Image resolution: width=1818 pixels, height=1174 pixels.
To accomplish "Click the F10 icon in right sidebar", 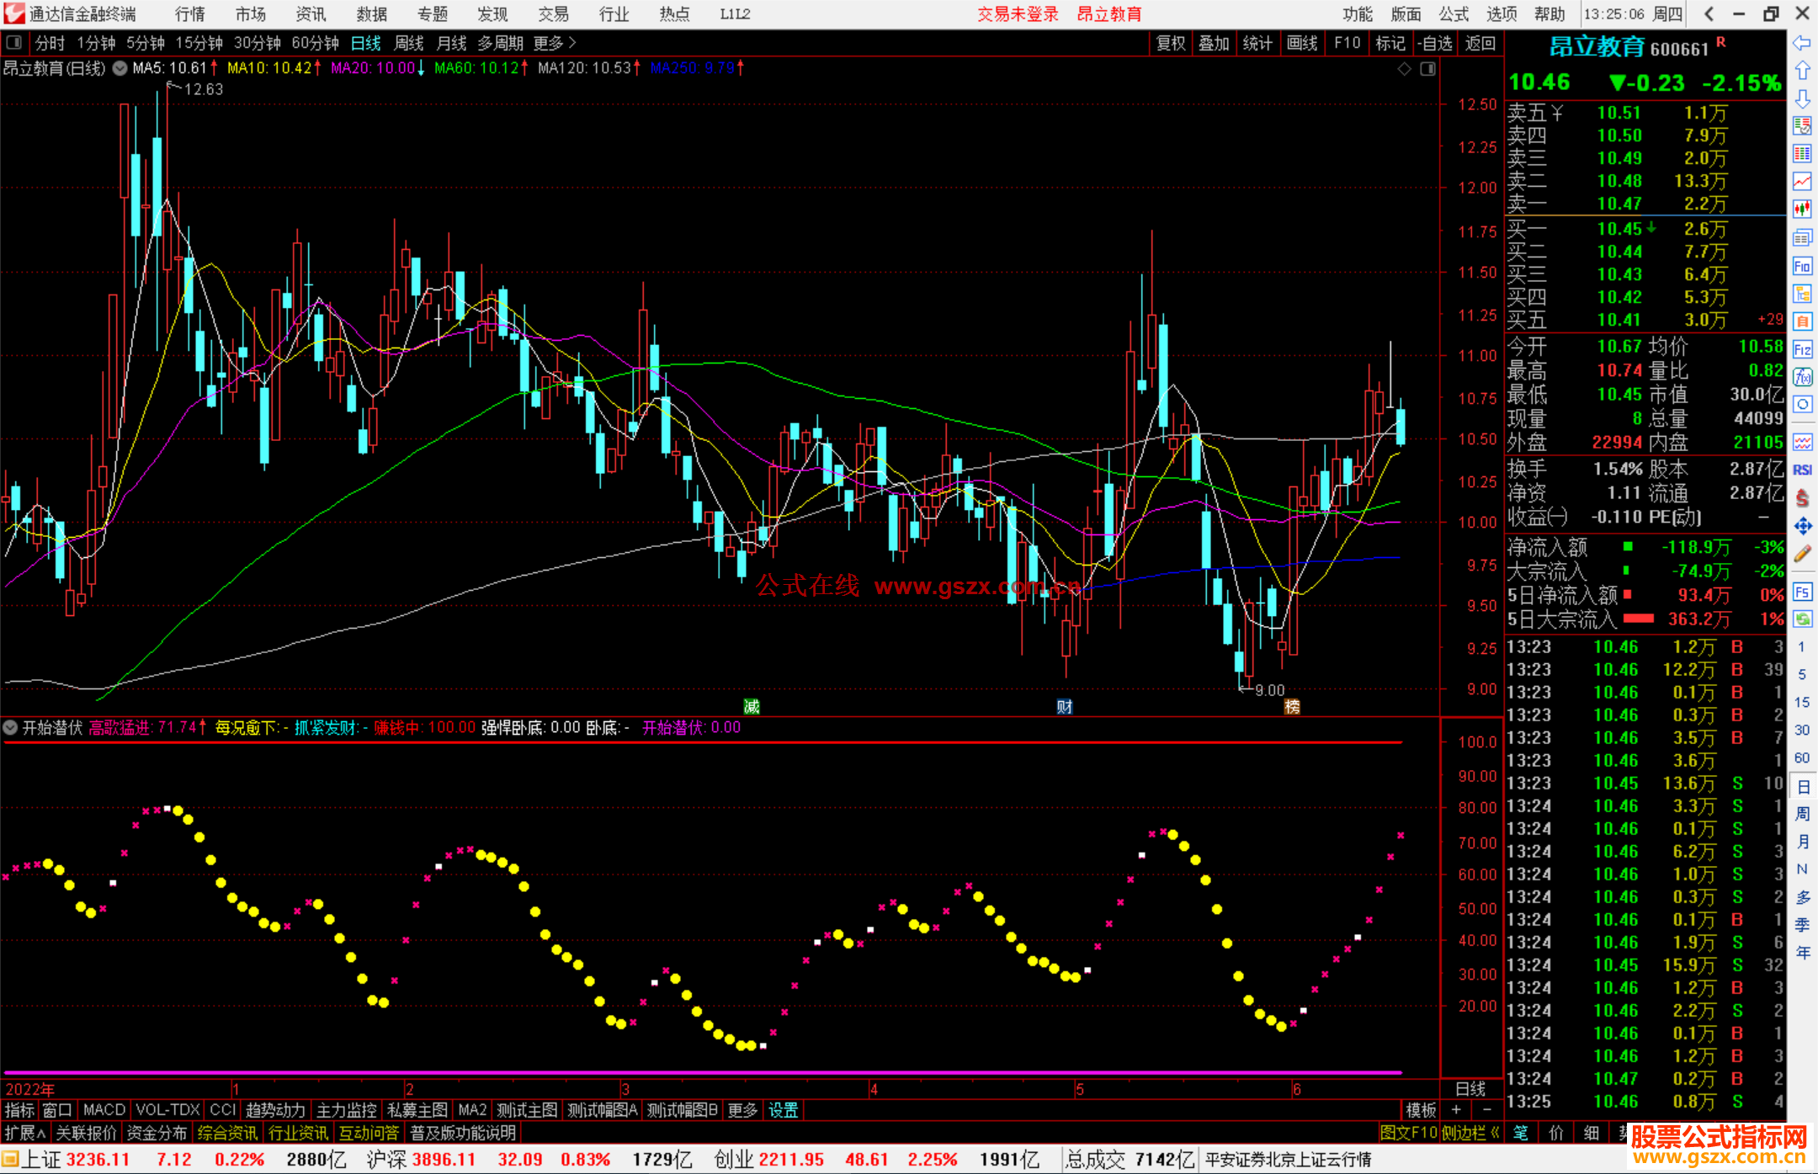I will pos(1802,267).
